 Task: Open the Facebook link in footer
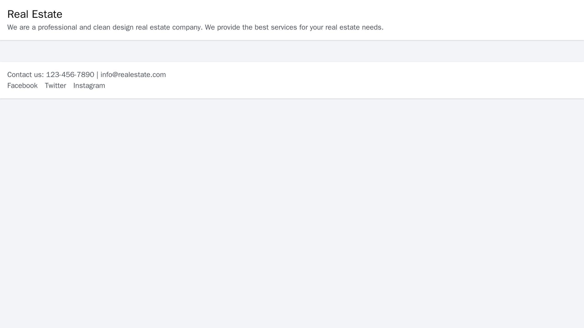tap(22, 86)
